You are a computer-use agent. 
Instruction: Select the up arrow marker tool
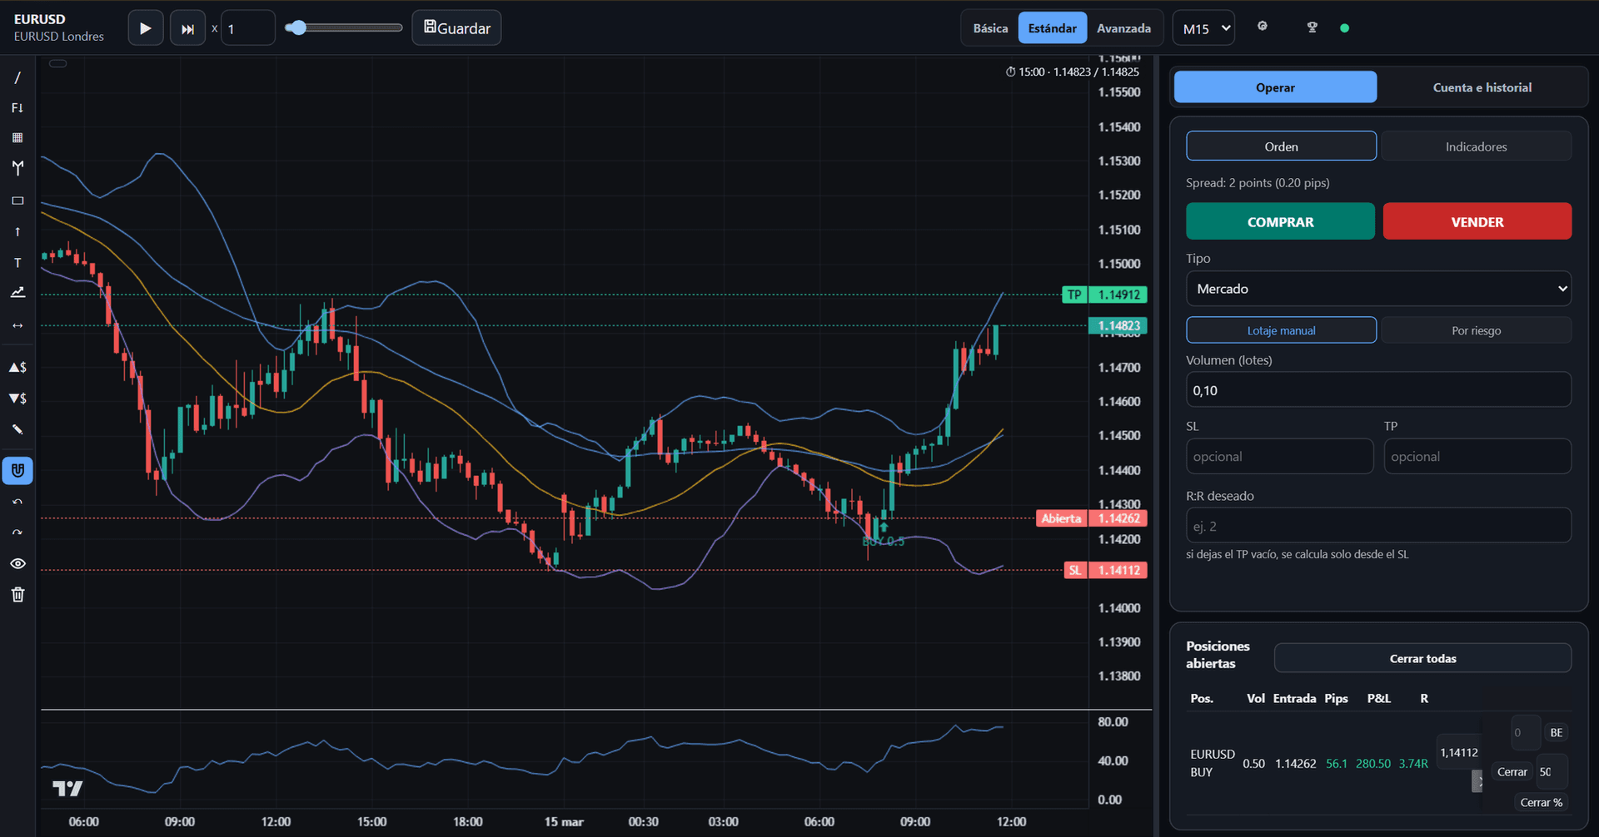tap(17, 231)
